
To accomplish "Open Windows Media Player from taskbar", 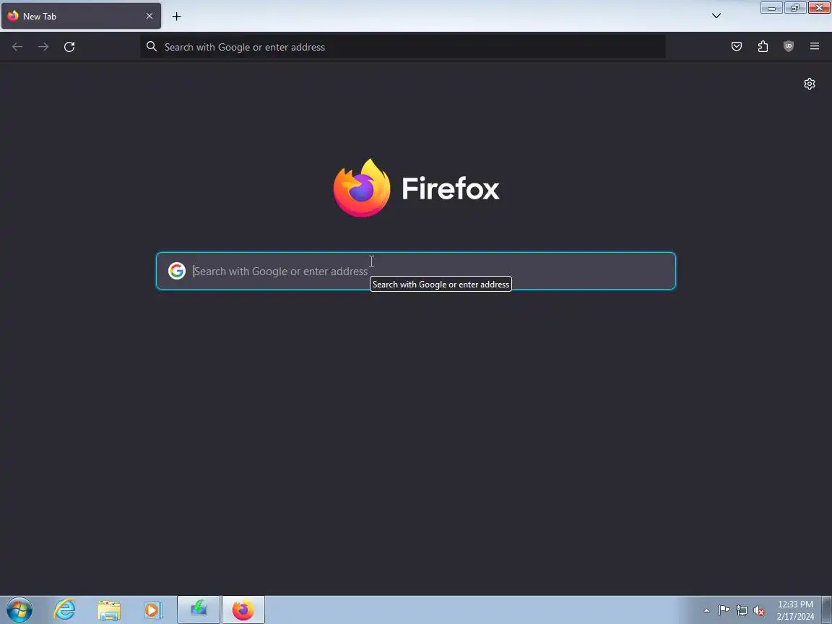I will tap(153, 610).
